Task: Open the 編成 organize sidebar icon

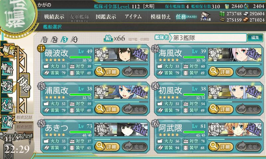Action: pyautogui.click(x=8, y=51)
